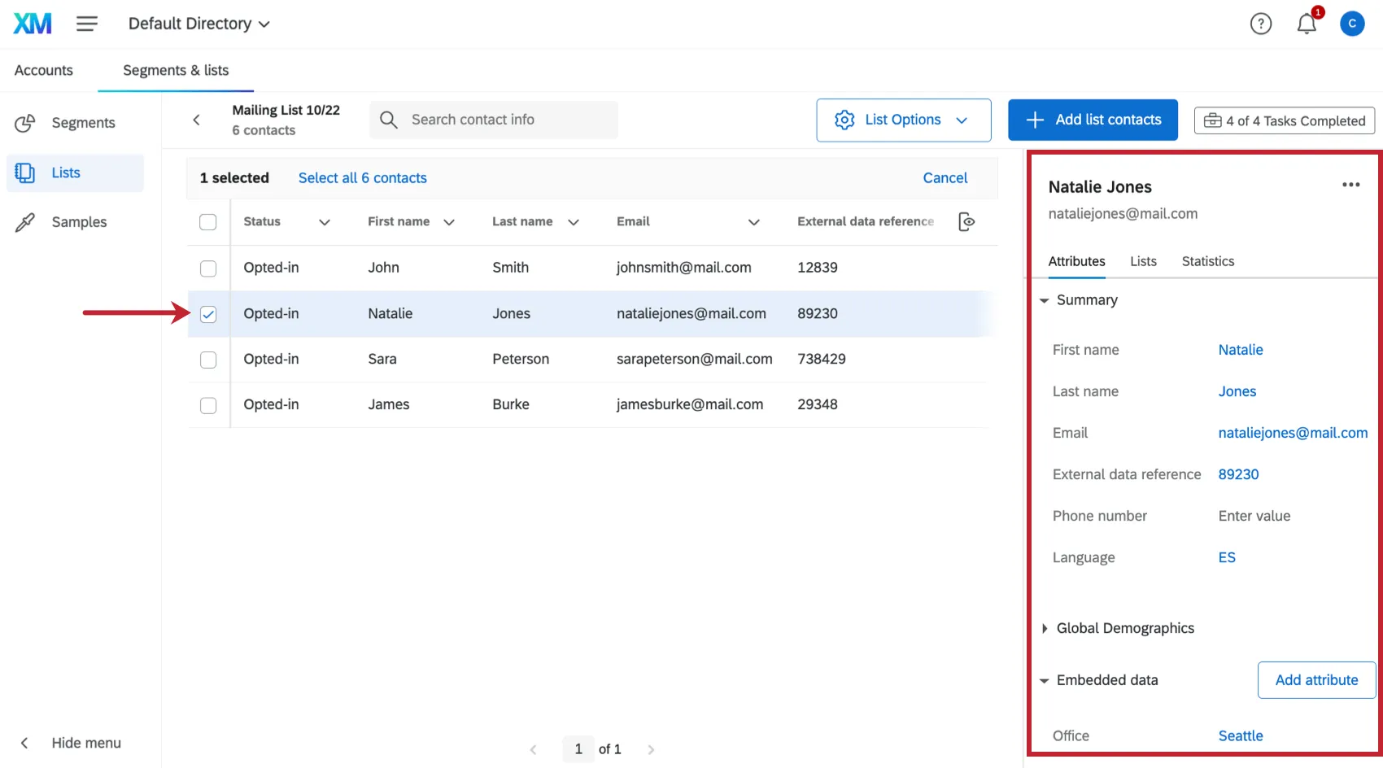This screenshot has height=768, width=1383.
Task: Switch to the Statistics tab
Action: pos(1207,261)
